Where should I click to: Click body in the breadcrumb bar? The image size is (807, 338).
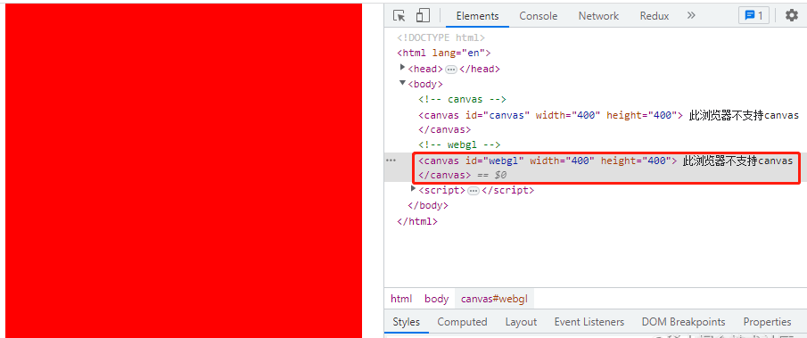[436, 299]
